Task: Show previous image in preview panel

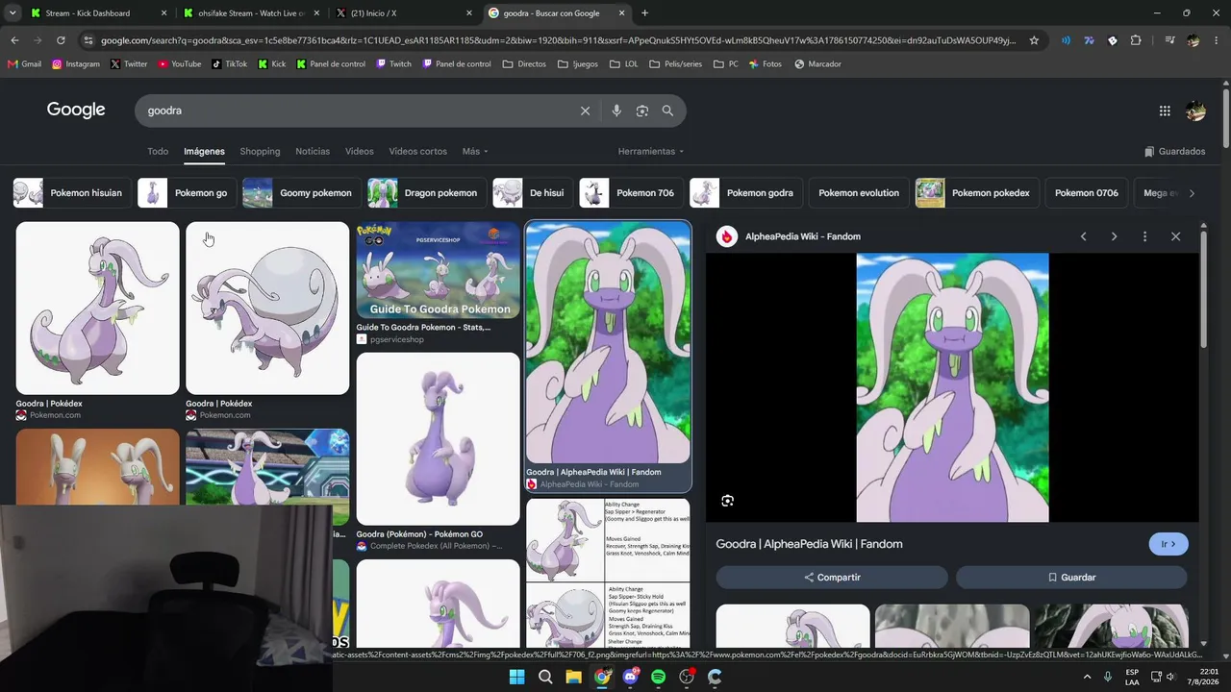Action: tap(1084, 236)
